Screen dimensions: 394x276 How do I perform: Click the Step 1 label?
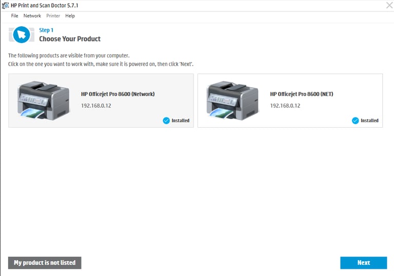click(46, 30)
